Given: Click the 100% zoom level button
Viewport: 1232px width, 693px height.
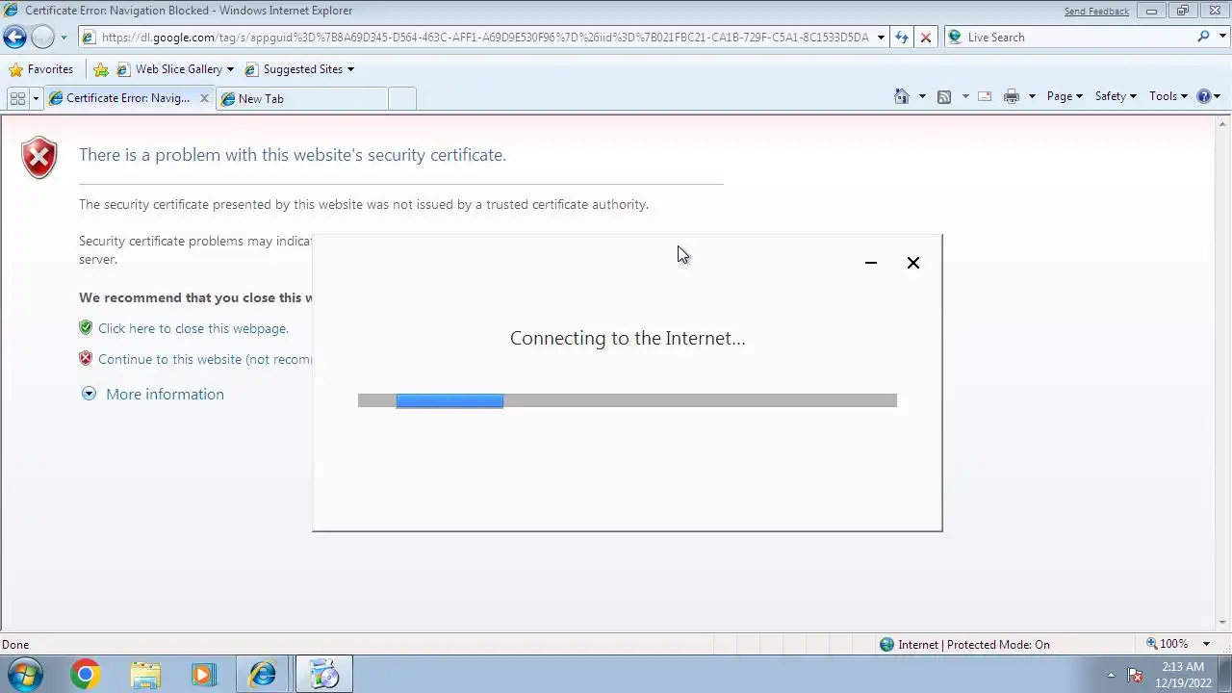Looking at the screenshot, I should click(x=1167, y=644).
